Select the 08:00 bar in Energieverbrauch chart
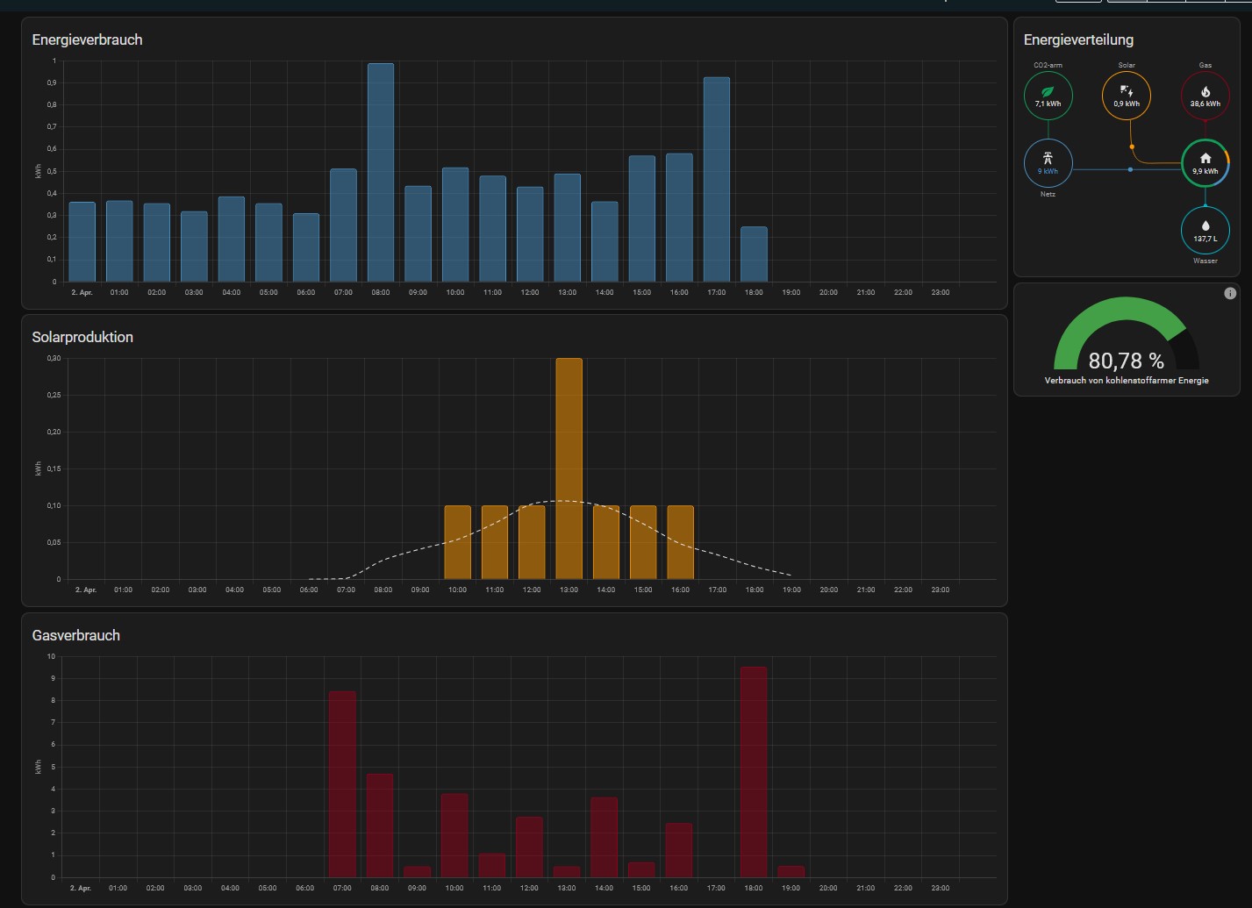 tap(381, 172)
